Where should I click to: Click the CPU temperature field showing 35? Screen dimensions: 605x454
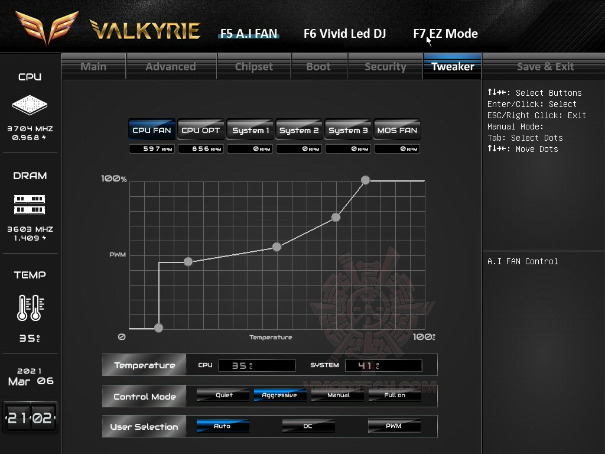point(257,365)
